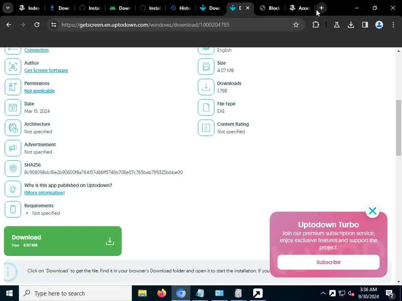Bookmark this page with the star
The height and width of the screenshot is (301, 402).
[x=296, y=25]
